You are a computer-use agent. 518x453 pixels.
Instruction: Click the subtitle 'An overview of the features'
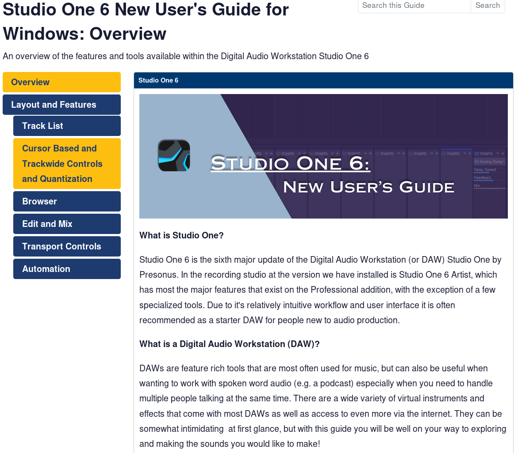click(186, 56)
